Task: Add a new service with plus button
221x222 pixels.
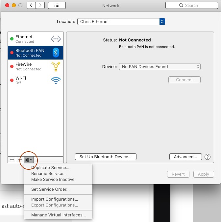Action: [12, 160]
